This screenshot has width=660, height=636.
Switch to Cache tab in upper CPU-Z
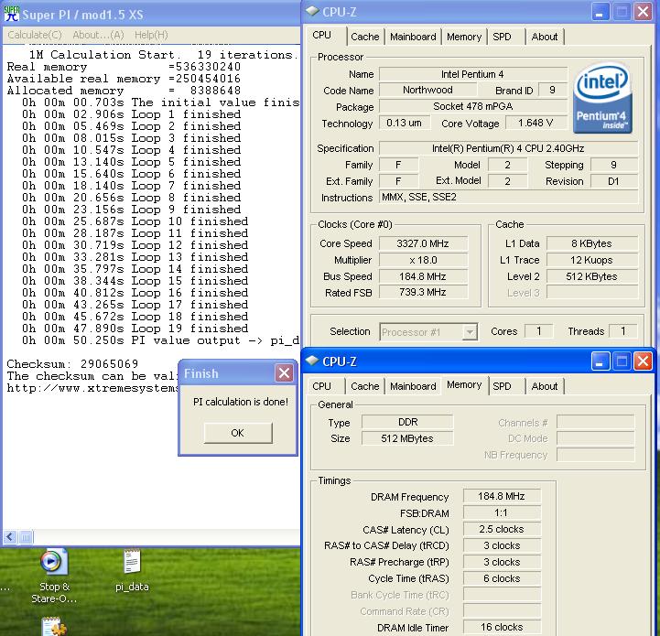[365, 37]
